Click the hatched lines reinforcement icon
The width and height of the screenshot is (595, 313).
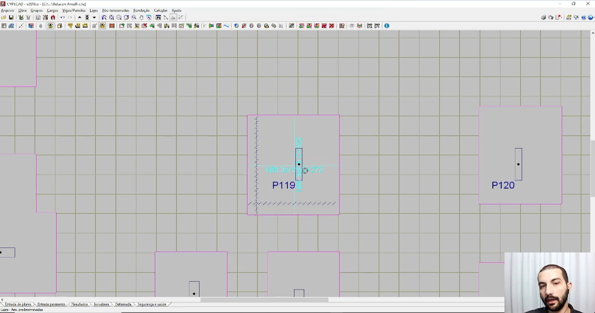pos(291,26)
